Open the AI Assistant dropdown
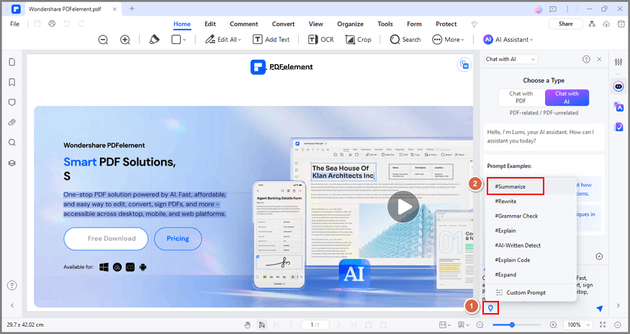630x334 pixels. pyautogui.click(x=508, y=40)
